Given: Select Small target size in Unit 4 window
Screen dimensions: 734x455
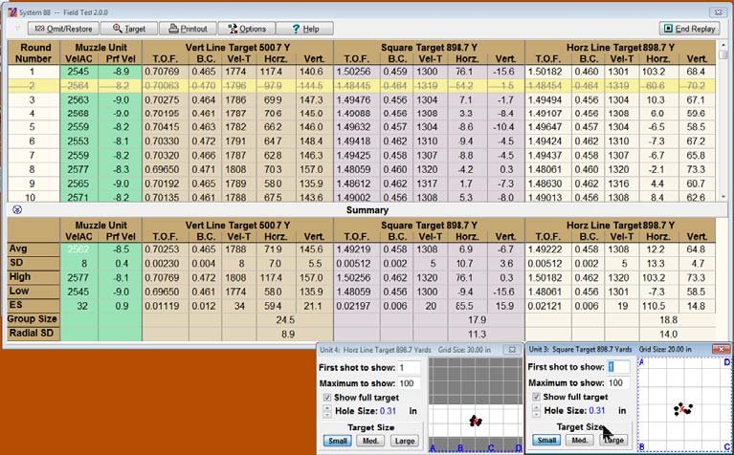Looking at the screenshot, I should [336, 441].
